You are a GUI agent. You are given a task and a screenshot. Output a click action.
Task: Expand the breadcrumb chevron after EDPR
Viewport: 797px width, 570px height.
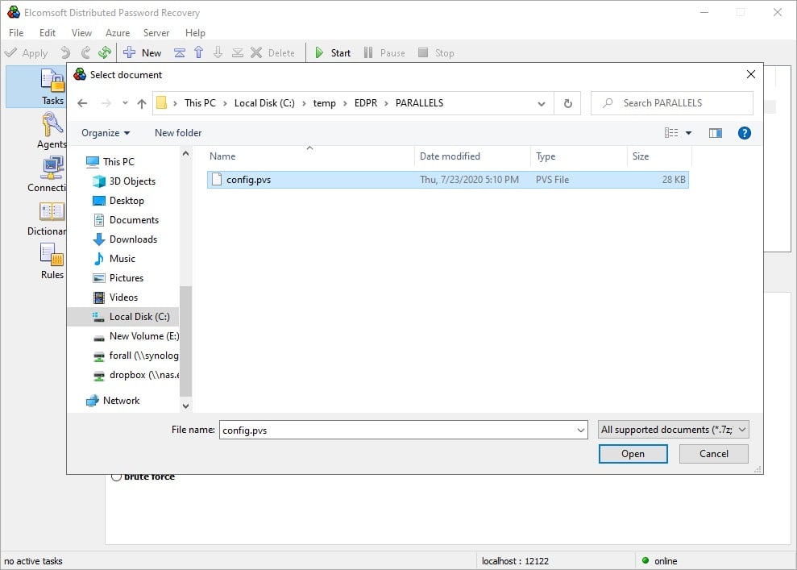386,103
